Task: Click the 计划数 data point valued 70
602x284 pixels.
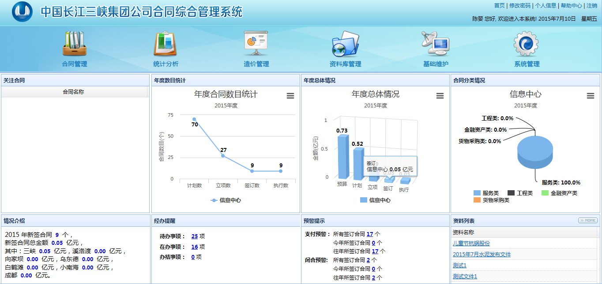Action: 194,119
